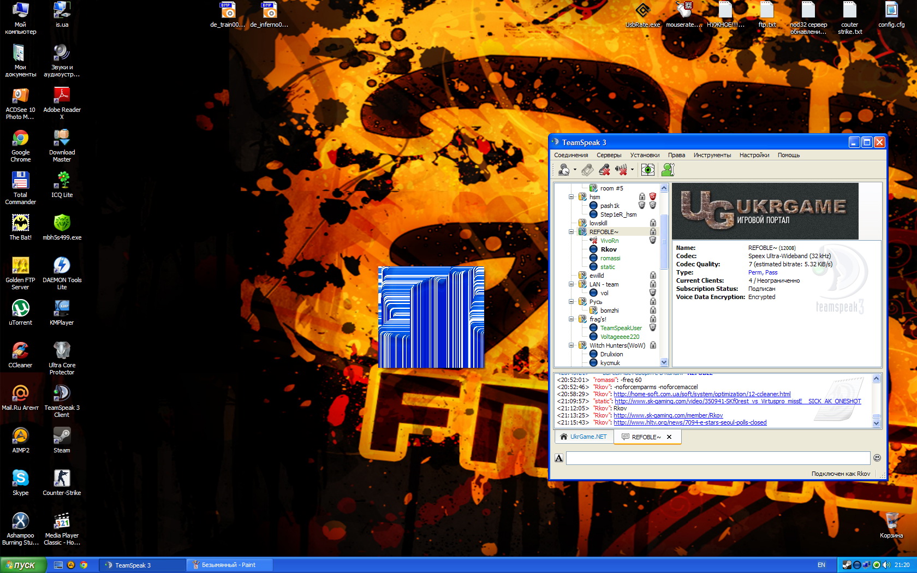
Task: Open the dropdown arrow beside the away status icon
Action: pos(575,170)
